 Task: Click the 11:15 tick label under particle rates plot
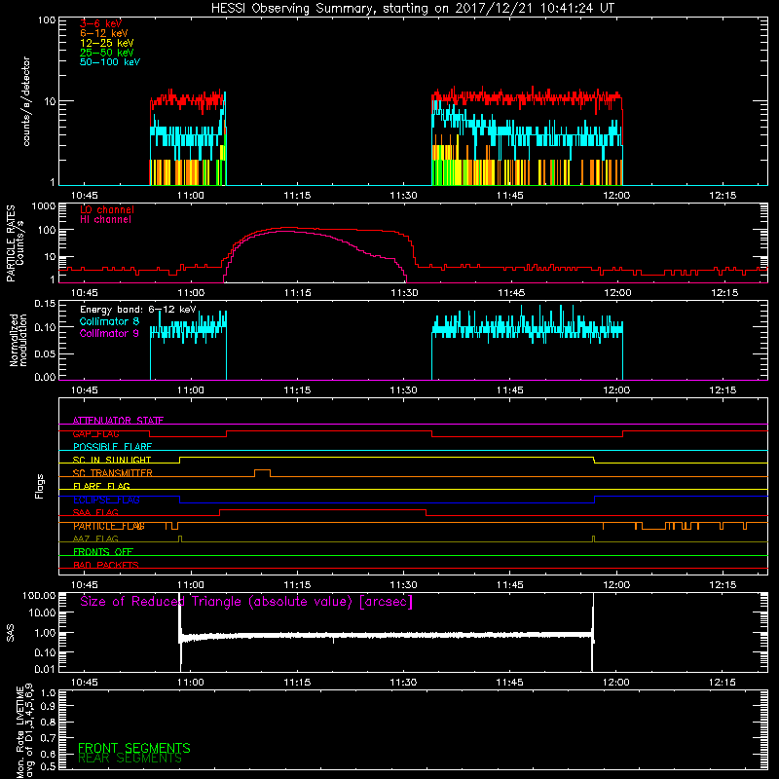click(298, 293)
